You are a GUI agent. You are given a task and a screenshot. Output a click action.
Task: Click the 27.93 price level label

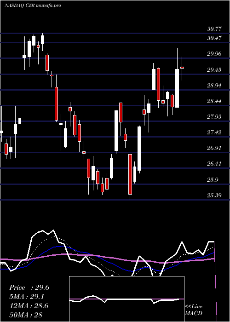coord(214,117)
